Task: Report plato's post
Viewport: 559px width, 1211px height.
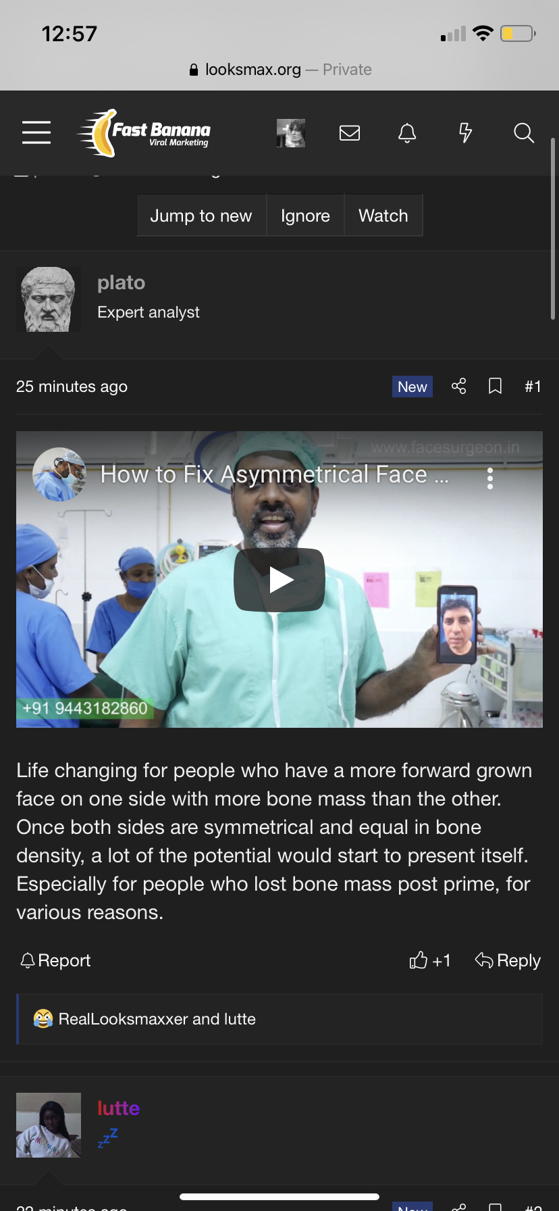Action: click(55, 960)
